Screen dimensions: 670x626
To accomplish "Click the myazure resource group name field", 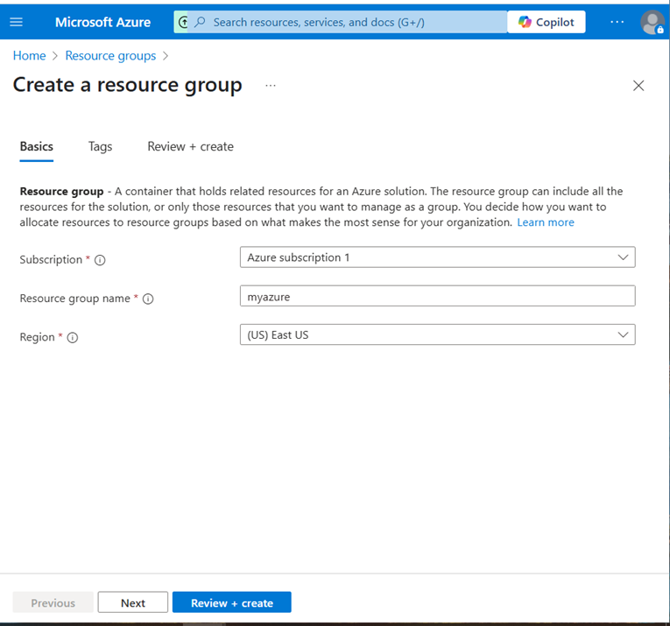I will 438,296.
